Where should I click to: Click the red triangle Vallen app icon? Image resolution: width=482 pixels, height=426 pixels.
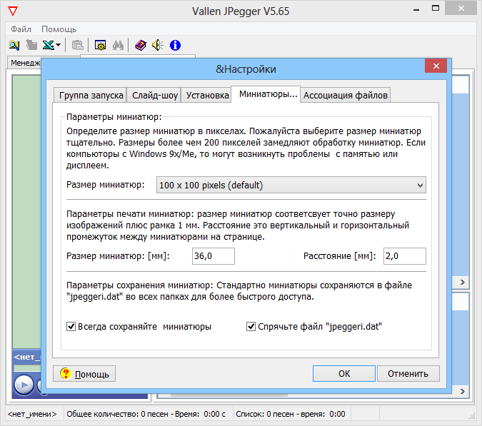pyautogui.click(x=13, y=11)
